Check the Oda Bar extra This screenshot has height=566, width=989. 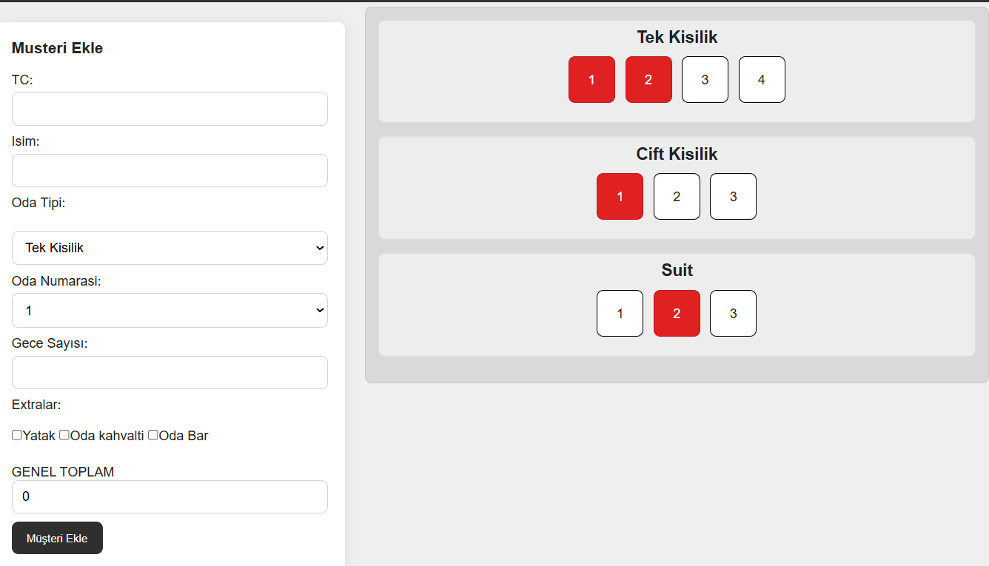point(153,435)
